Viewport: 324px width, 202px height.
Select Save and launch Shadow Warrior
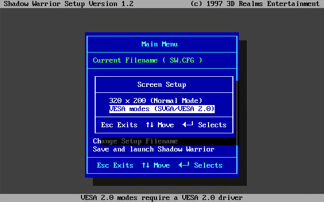(153, 149)
